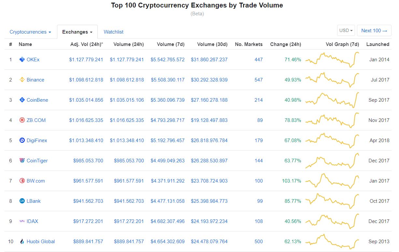Open the IDAX exchange link
The image size is (399, 252).
pyautogui.click(x=32, y=221)
